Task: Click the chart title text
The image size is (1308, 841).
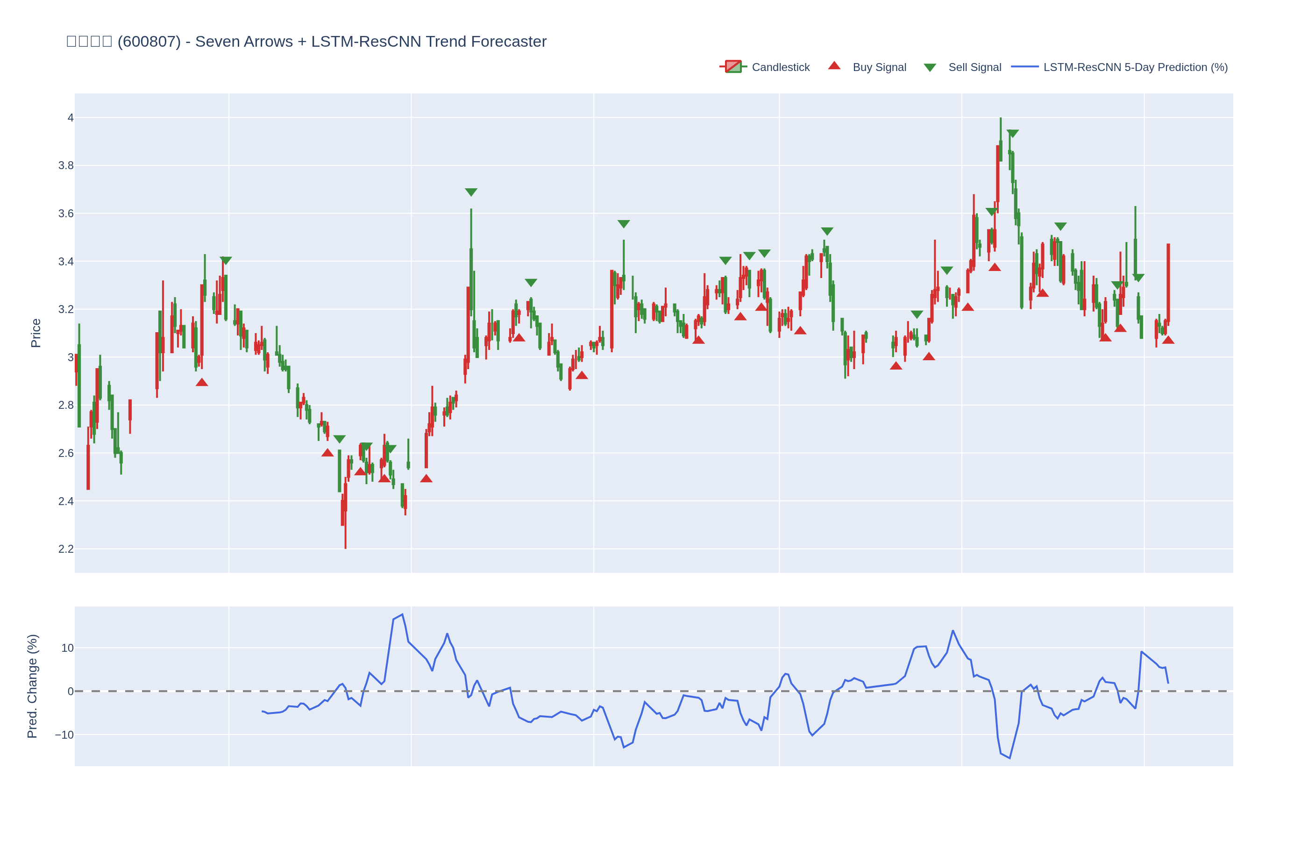Action: [306, 42]
